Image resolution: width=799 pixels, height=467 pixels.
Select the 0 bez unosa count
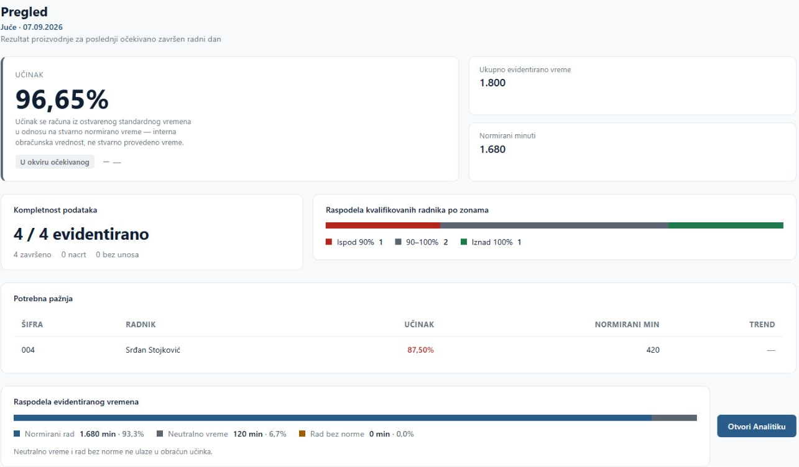(x=117, y=255)
